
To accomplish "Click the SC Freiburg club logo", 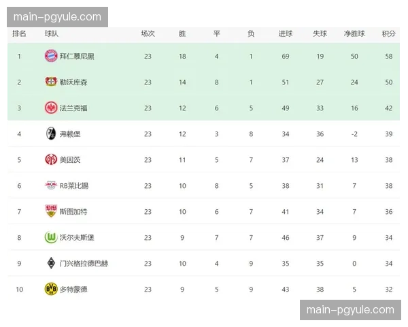I will [x=51, y=134].
